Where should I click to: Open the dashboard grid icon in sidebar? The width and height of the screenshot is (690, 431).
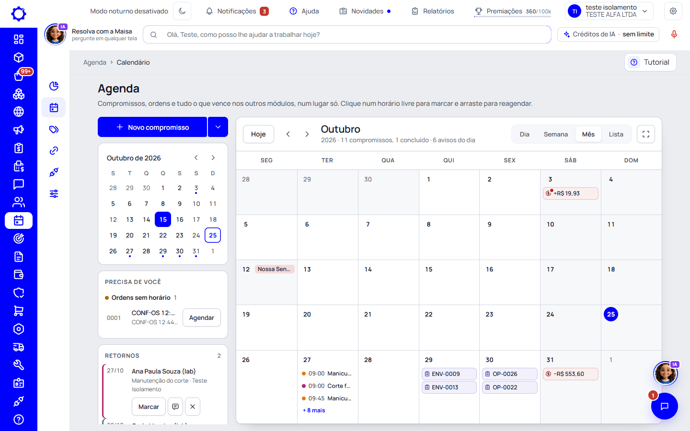coord(19,39)
